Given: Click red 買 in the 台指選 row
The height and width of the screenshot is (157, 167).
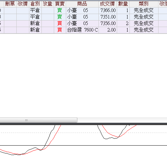Looking at the screenshot, I should coord(60,30).
